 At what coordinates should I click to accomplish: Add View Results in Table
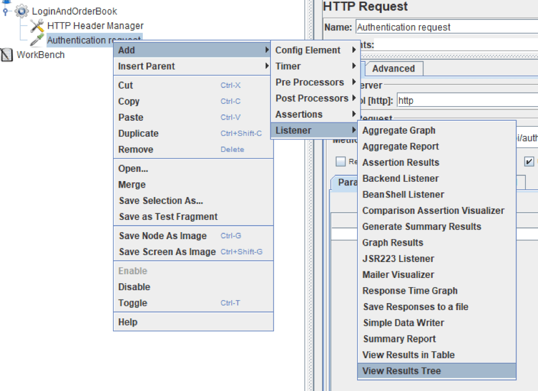[437, 355]
